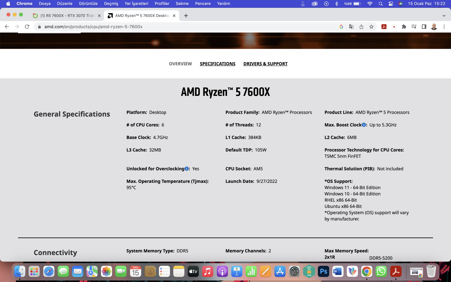Open the Görüntüle menu
The image size is (451, 282).
pyautogui.click(x=88, y=4)
